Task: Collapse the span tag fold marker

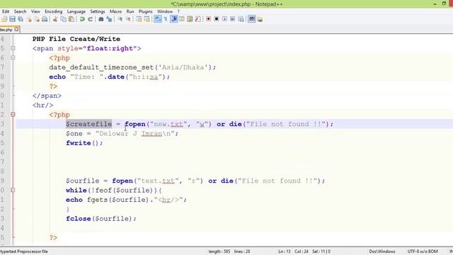Action: [x=13, y=48]
